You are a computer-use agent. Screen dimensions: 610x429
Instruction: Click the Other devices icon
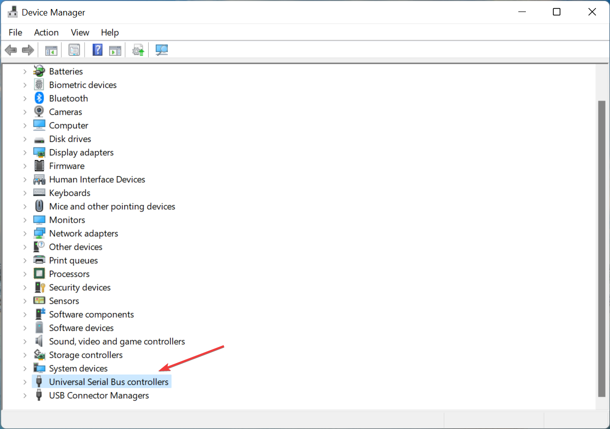point(39,247)
